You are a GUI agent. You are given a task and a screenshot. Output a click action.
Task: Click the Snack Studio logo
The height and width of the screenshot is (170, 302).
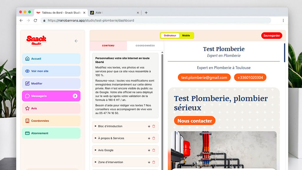click(36, 41)
